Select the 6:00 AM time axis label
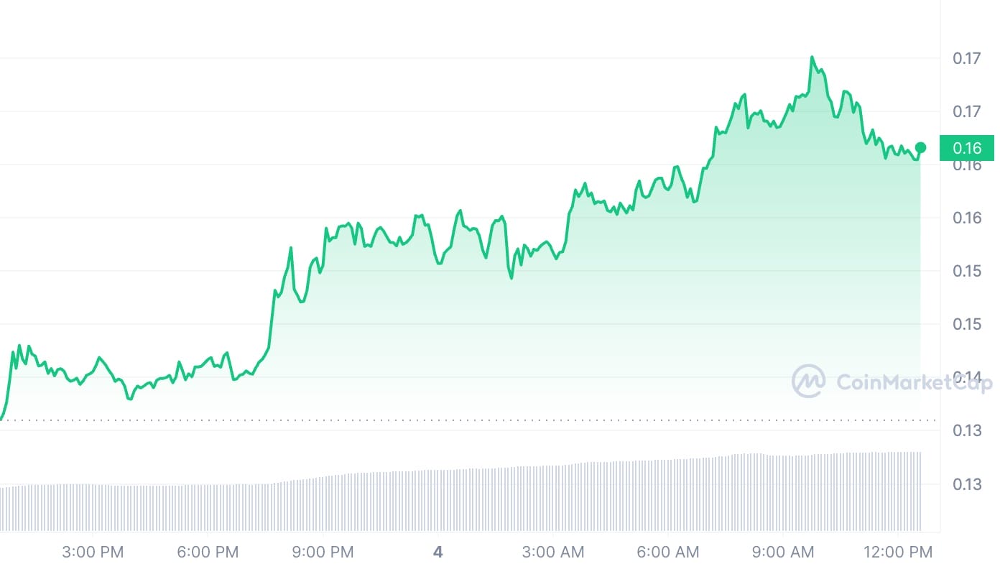This screenshot has height=569, width=1000. (x=668, y=552)
